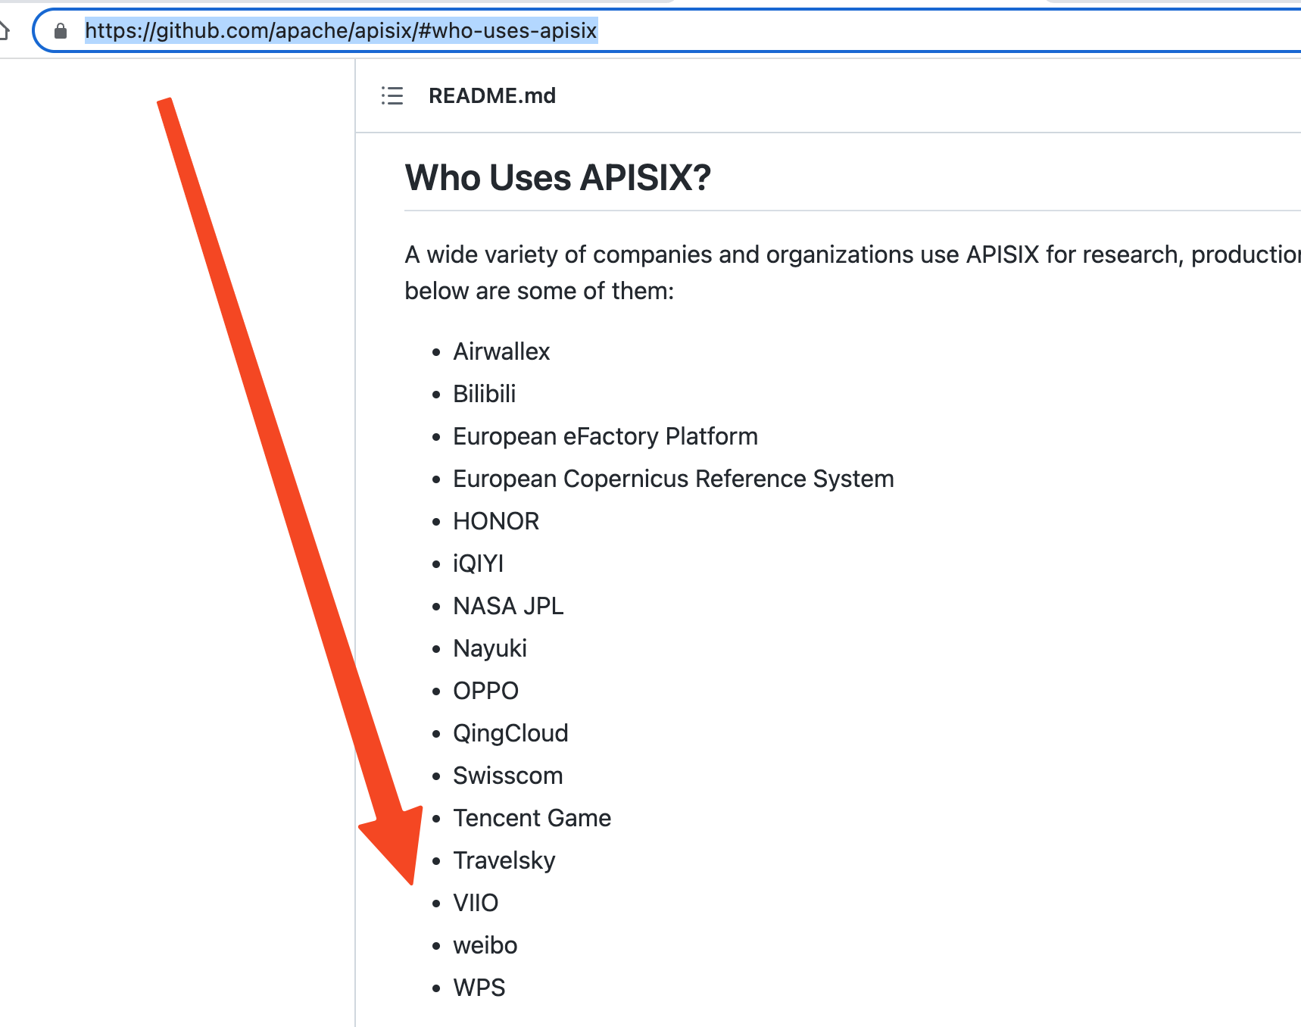1301x1027 pixels.
Task: Click the Airwallex list entry
Action: (501, 351)
